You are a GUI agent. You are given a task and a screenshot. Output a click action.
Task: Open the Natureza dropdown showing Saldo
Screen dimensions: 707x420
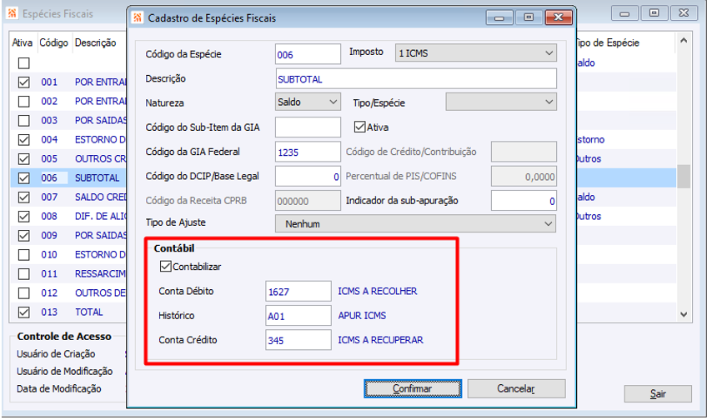coord(308,102)
